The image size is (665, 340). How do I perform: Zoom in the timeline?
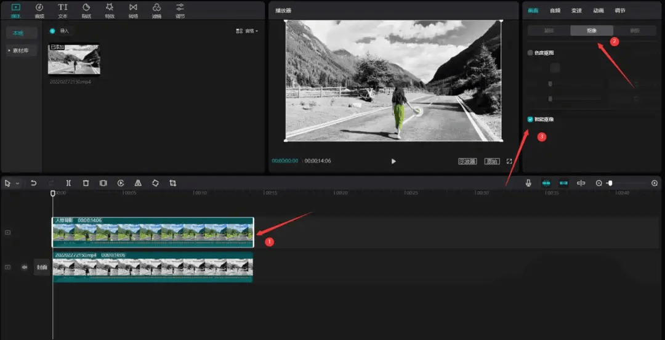[x=655, y=183]
